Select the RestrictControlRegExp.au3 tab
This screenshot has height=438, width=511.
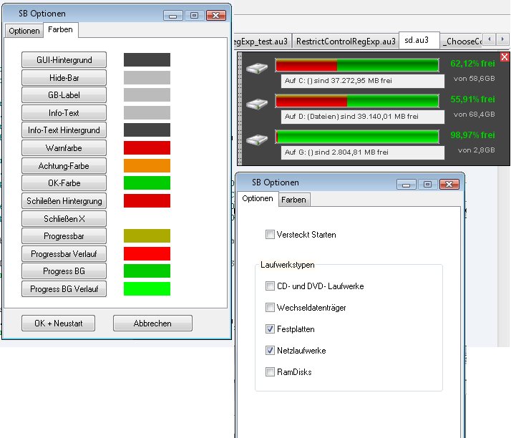click(x=346, y=41)
